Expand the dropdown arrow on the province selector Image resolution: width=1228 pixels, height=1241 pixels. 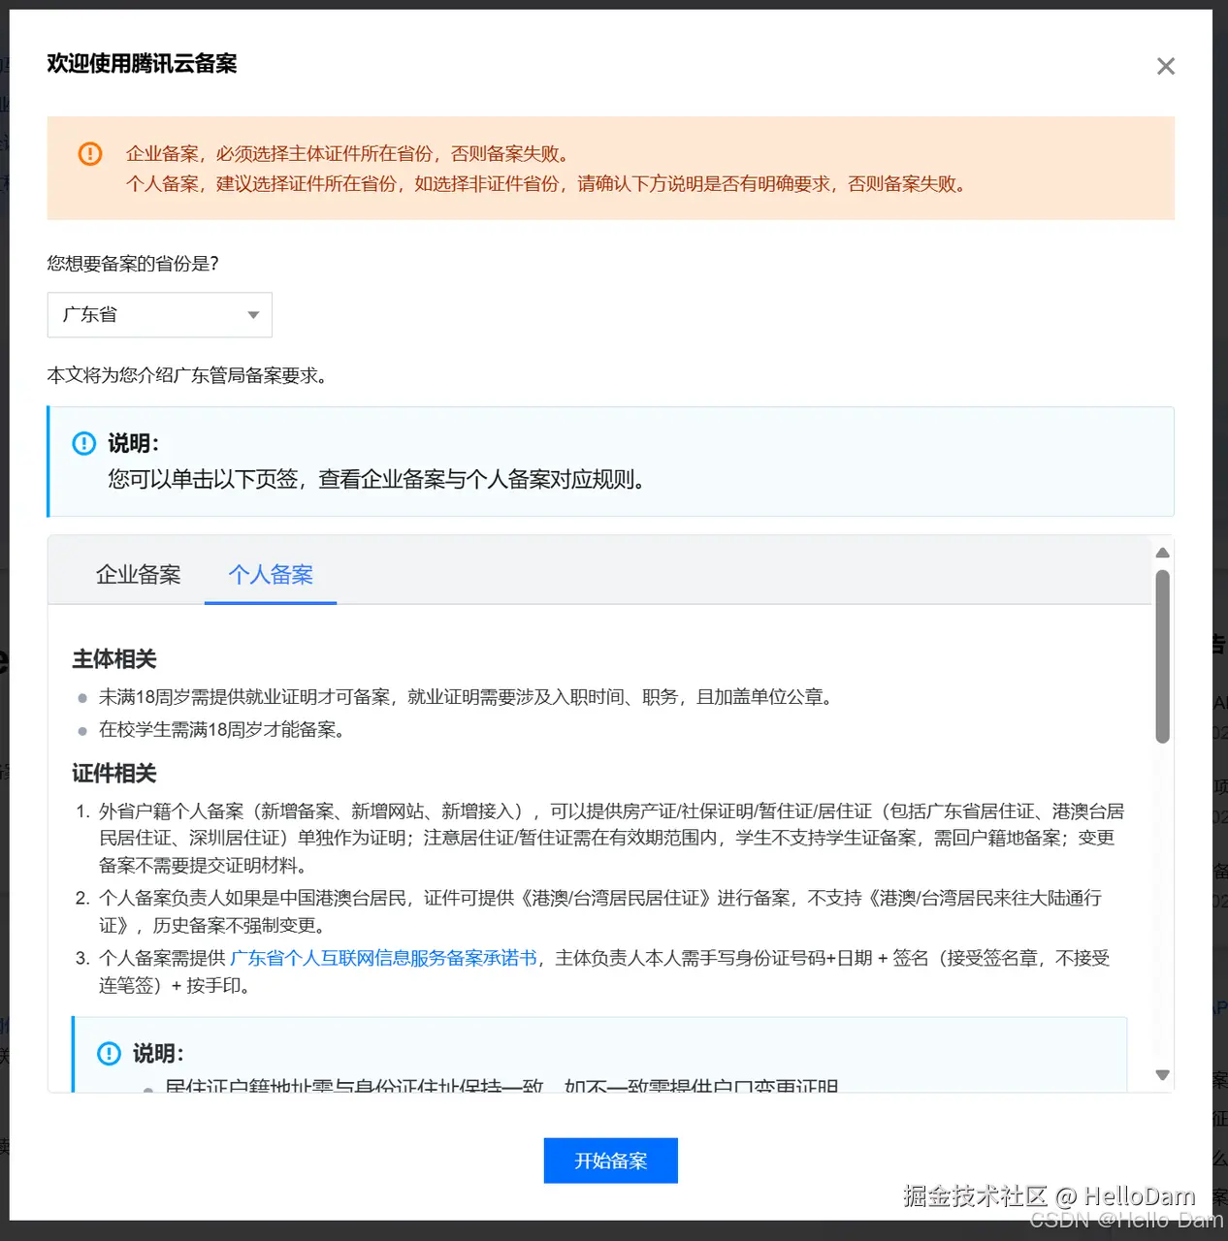pyautogui.click(x=253, y=315)
